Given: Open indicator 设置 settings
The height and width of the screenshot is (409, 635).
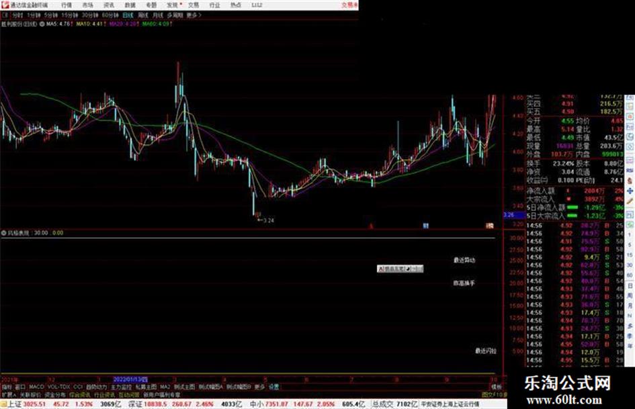Looking at the screenshot, I should pos(273,387).
